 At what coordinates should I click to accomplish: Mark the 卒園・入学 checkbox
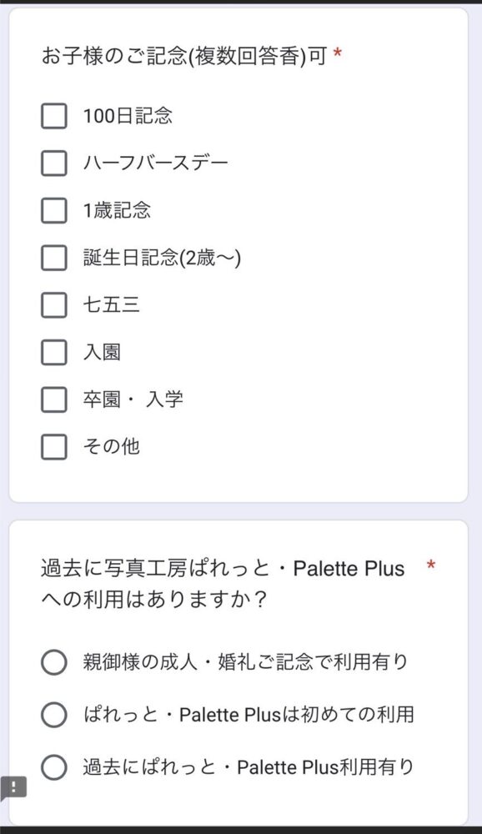pyautogui.click(x=53, y=399)
